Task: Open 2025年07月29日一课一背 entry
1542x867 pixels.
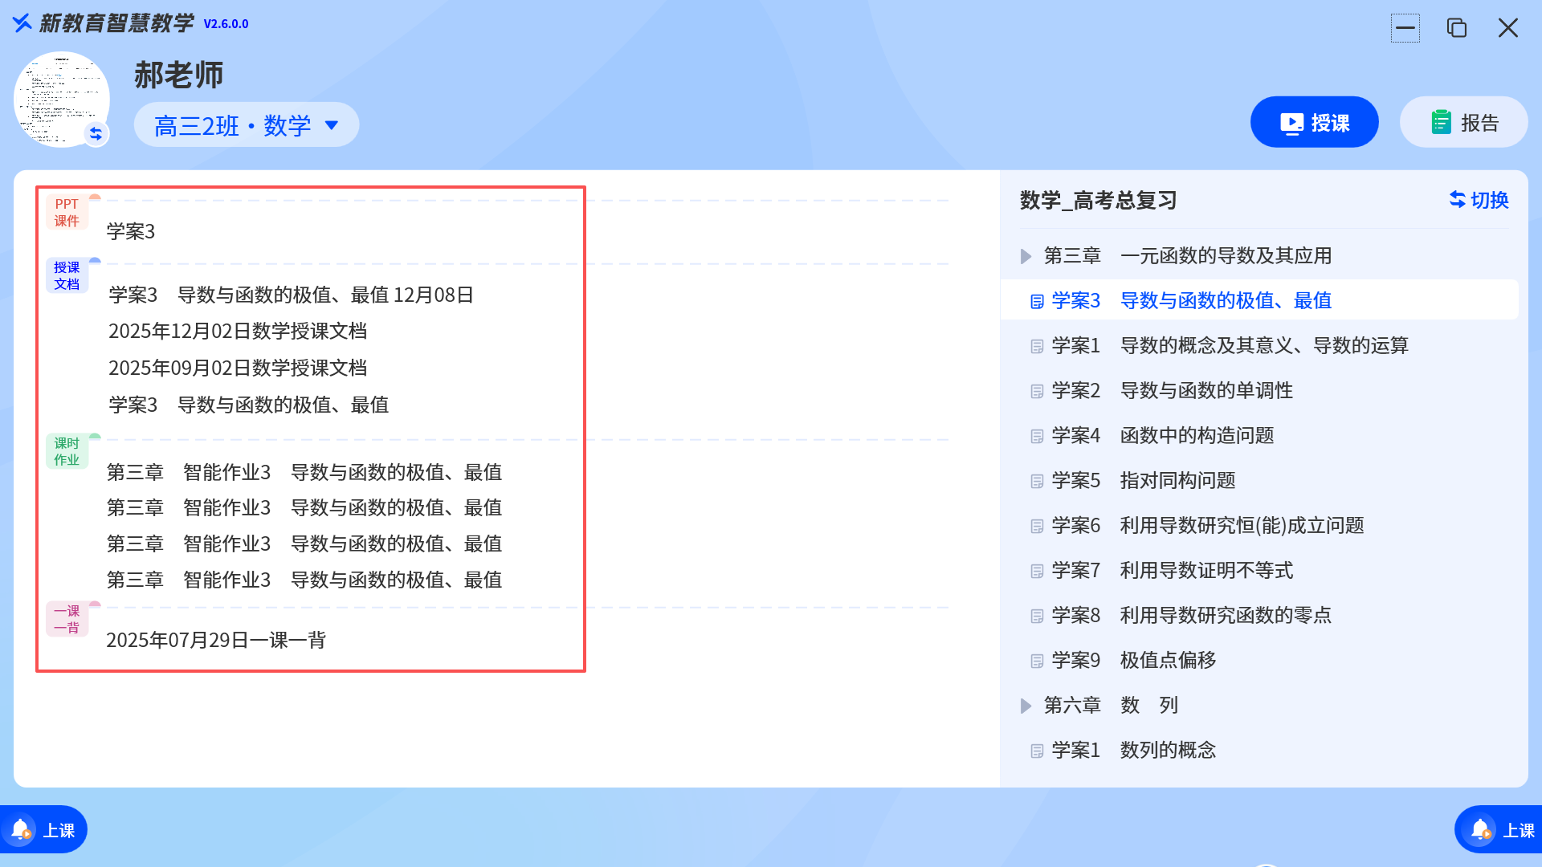Action: [216, 640]
